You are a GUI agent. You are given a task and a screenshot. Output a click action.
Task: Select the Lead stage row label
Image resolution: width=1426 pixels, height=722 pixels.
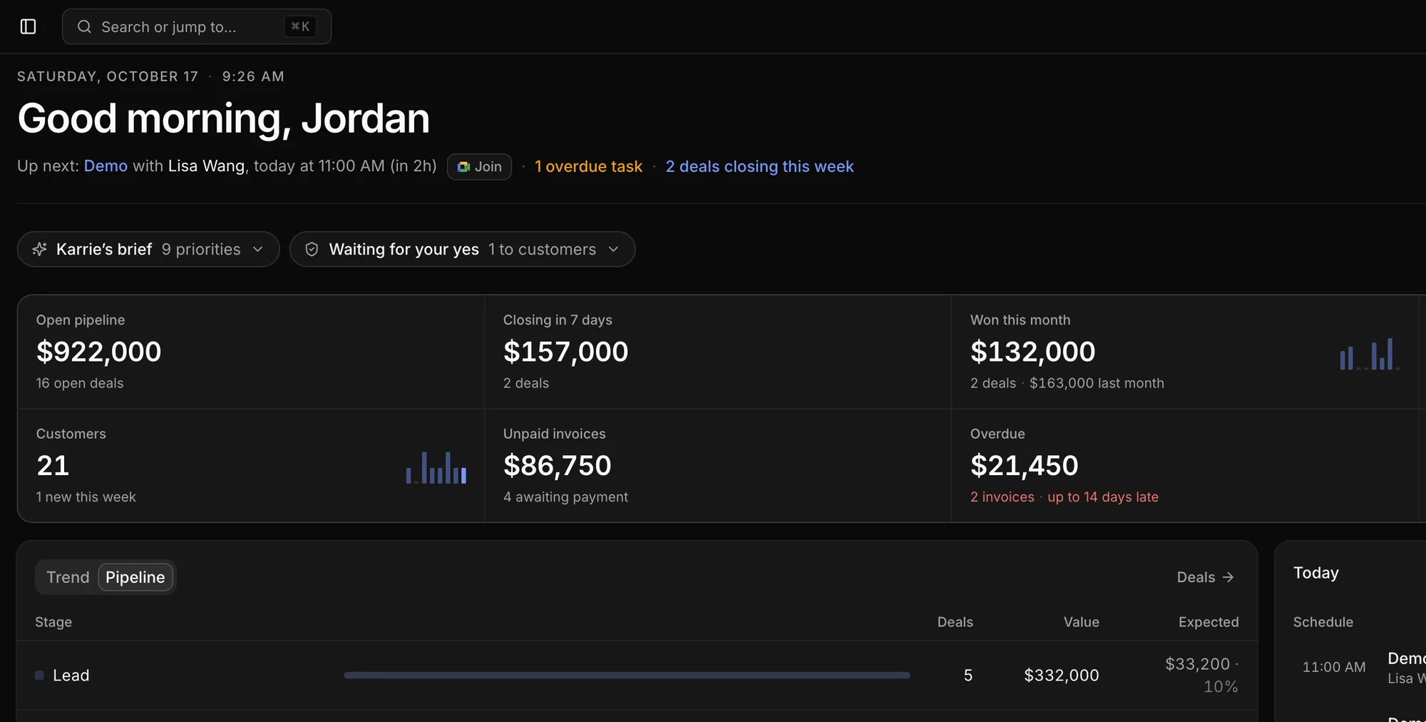(x=71, y=675)
